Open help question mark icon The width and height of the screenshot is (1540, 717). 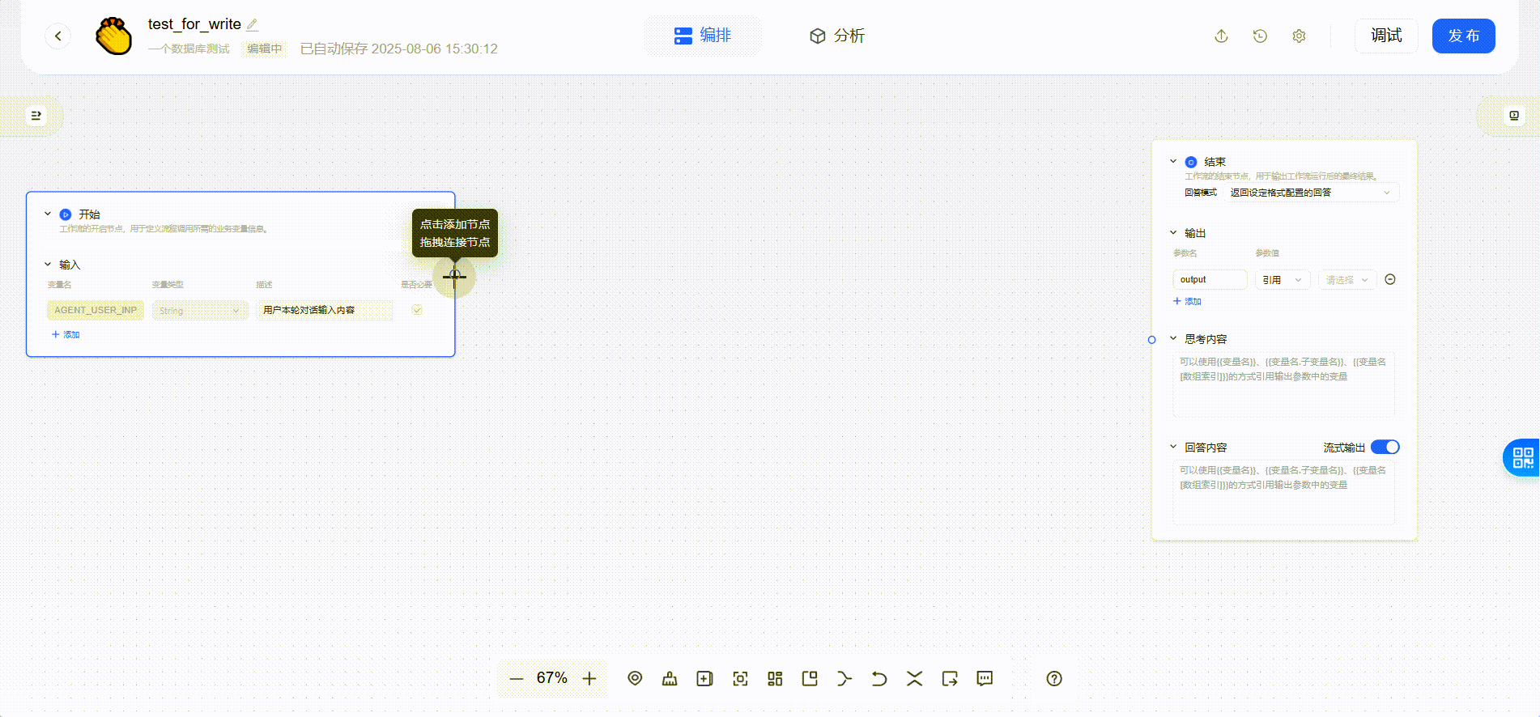coord(1053,679)
